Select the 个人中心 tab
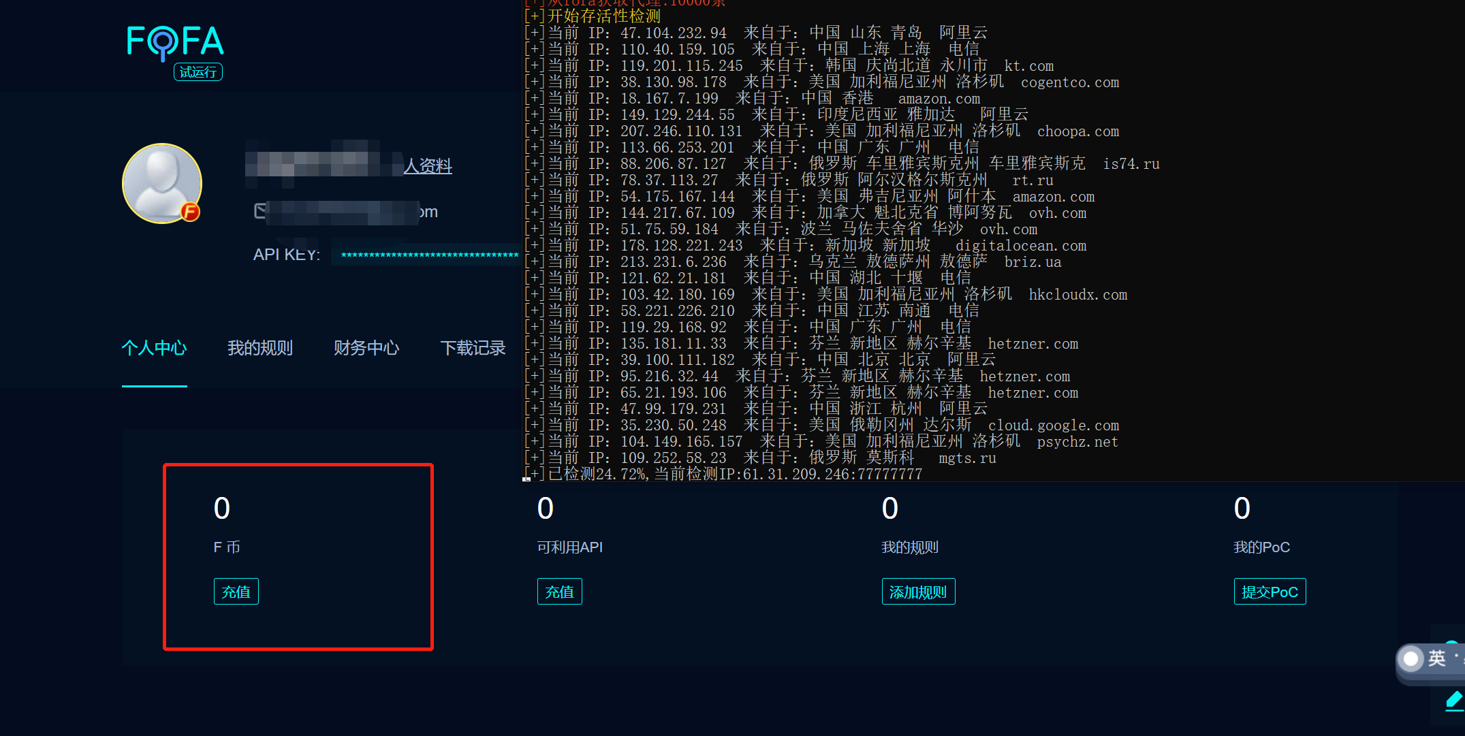This screenshot has height=736, width=1465. coord(154,349)
